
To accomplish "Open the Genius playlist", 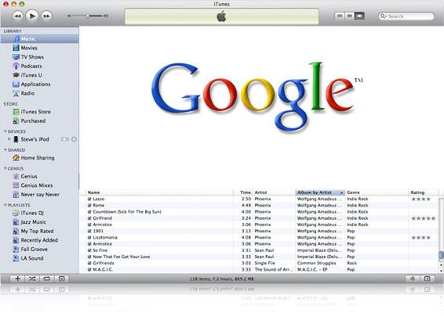I will [x=40, y=176].
